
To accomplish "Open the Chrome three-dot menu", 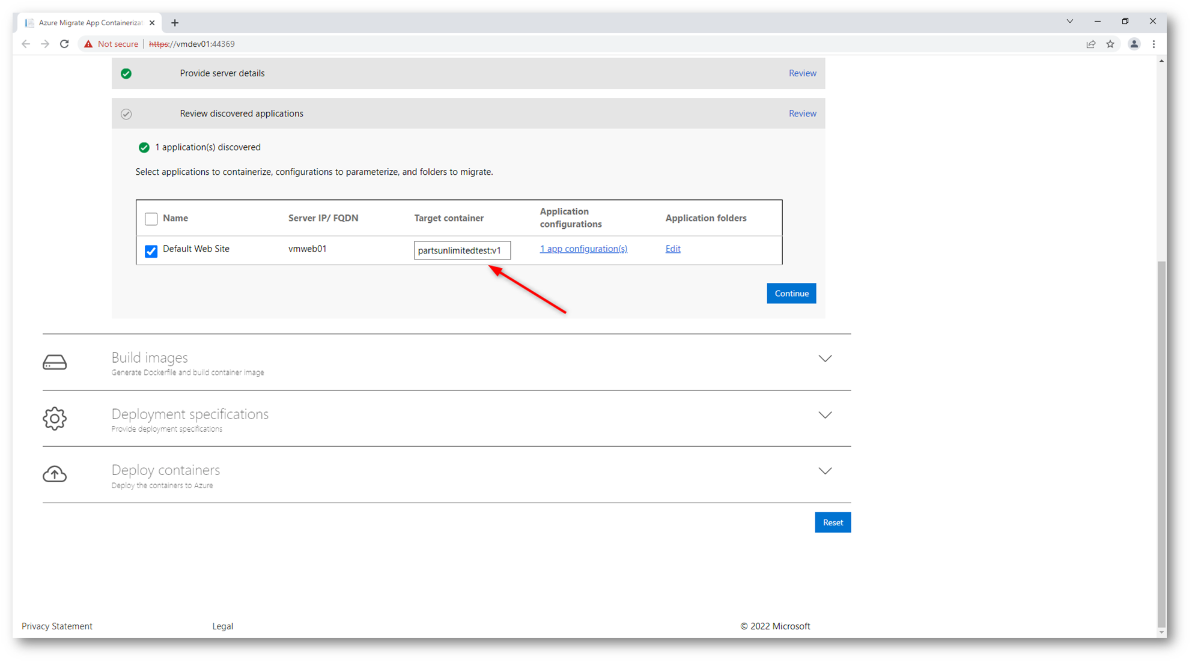I will pos(1154,44).
